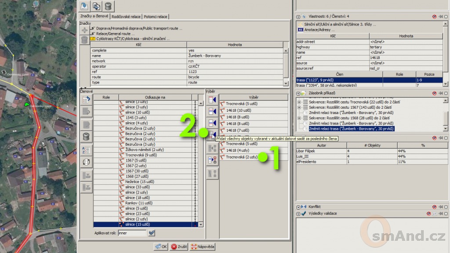Confirm applied role with the checkmark icon
The image size is (450, 253).
coord(152,233)
